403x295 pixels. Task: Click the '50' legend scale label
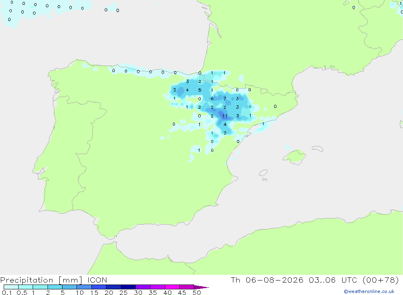coord(197,293)
